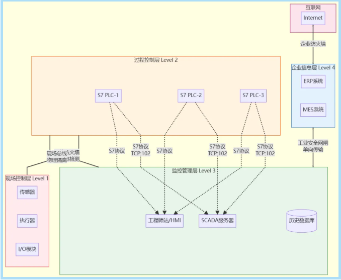Select the 企业信息层 Level 4 title
341x280 pixels.
(313, 67)
